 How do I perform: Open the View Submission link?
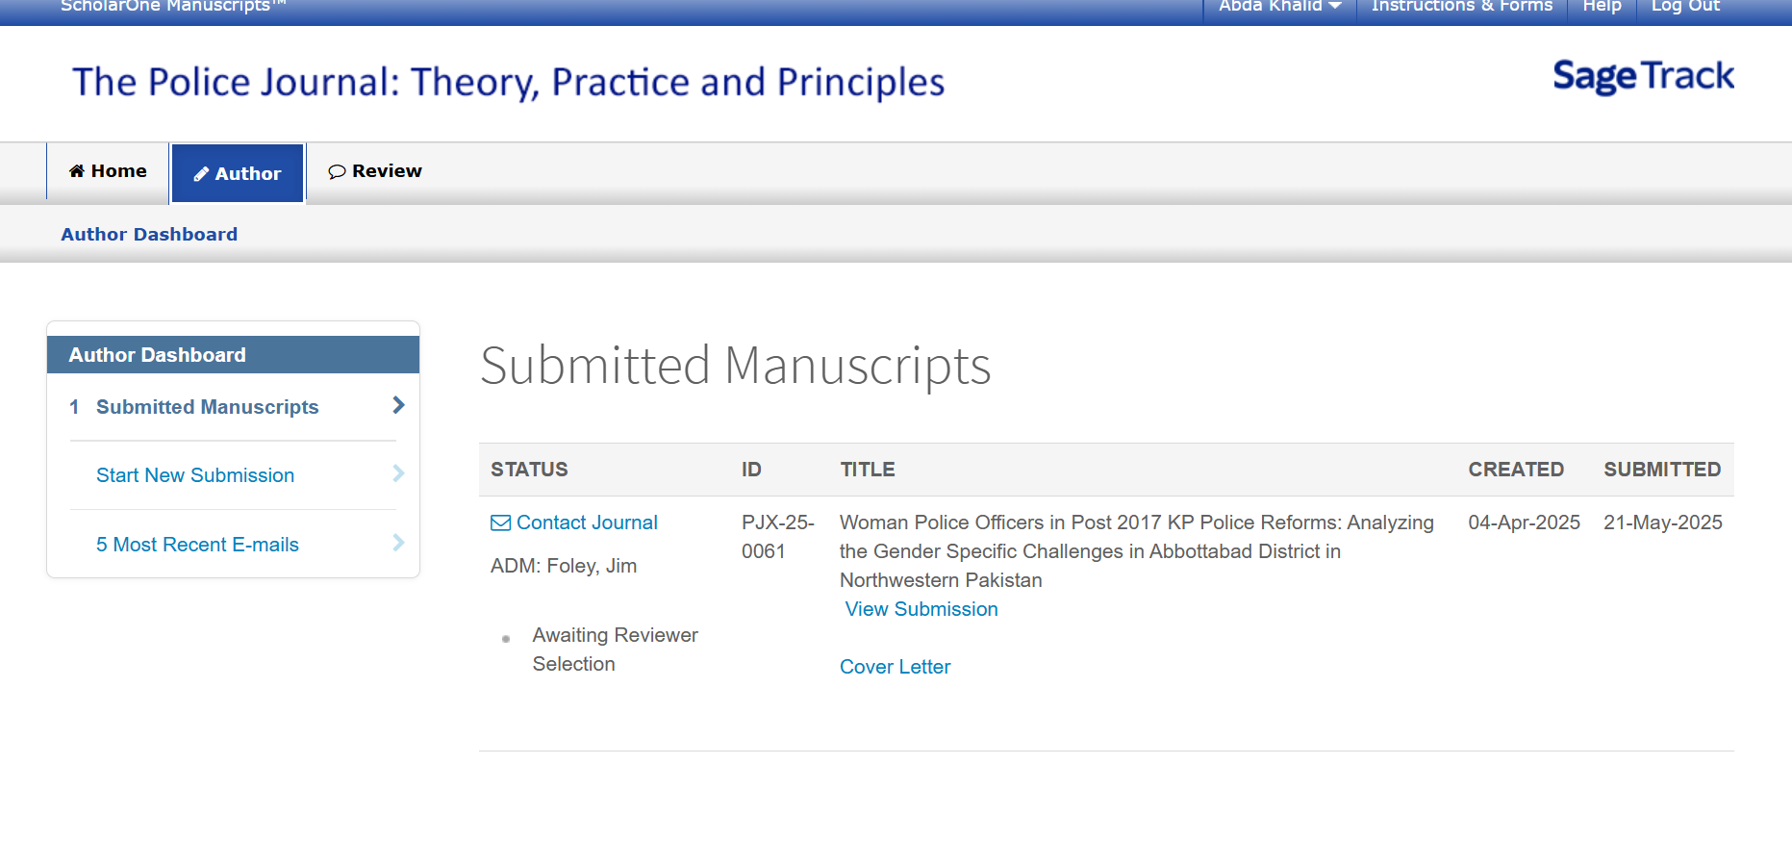click(x=921, y=609)
